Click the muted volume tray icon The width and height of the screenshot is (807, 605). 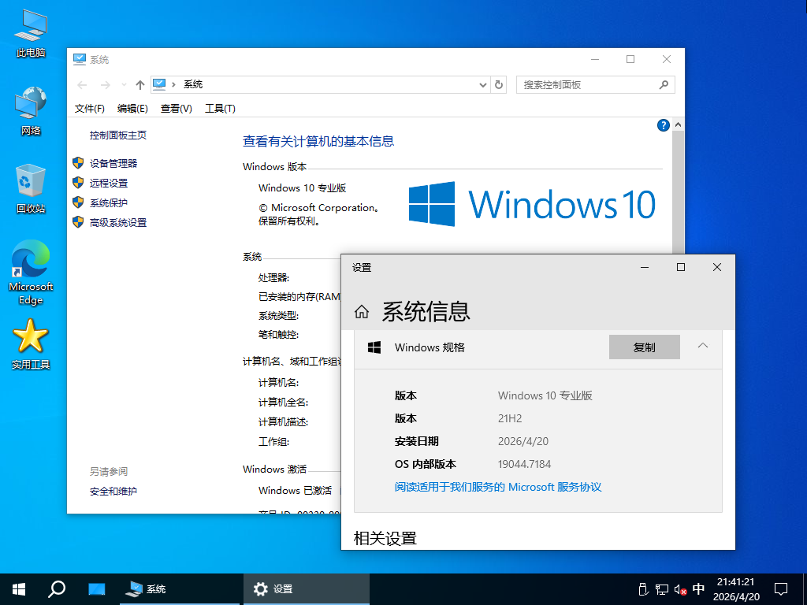coord(680,589)
